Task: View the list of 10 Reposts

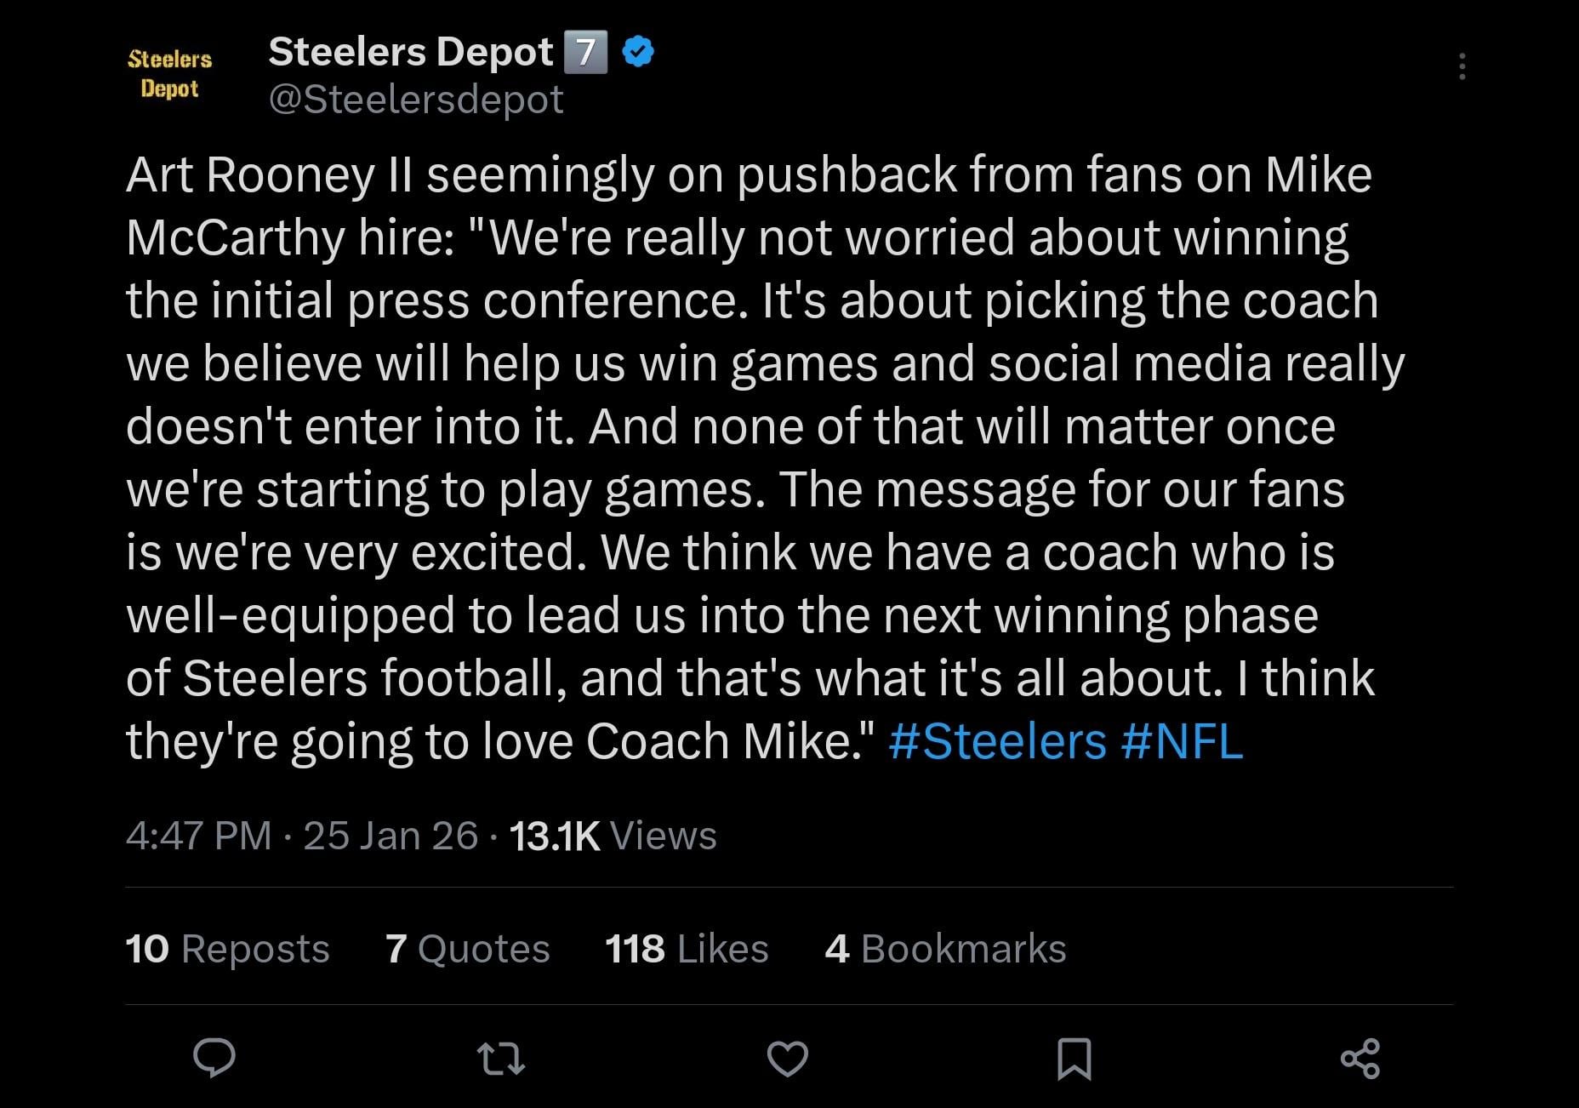Action: click(227, 948)
